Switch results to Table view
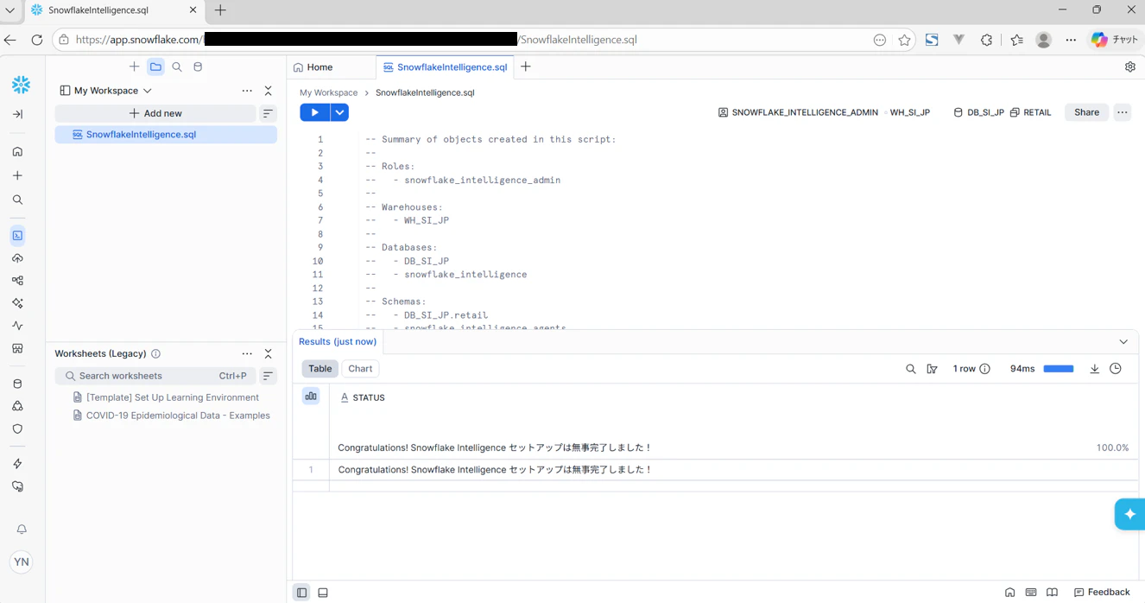The image size is (1145, 603). [x=320, y=369]
